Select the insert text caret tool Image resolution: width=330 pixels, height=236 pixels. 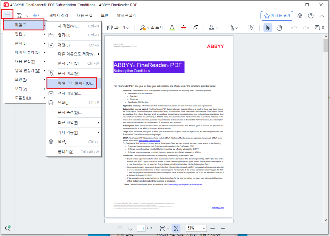(x=195, y=28)
